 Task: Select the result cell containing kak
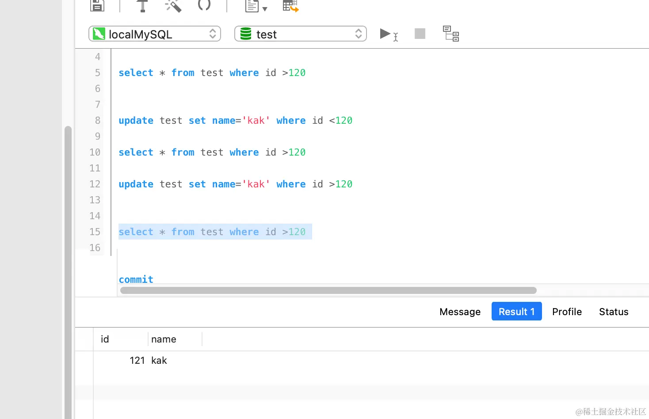click(175, 360)
